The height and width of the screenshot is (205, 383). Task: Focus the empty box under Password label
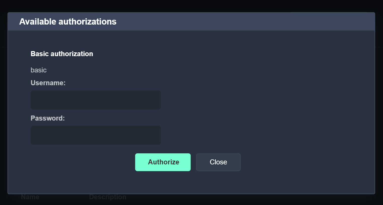point(95,135)
